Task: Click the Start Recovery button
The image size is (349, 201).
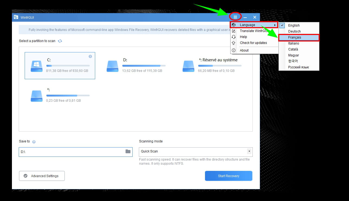Action: [x=229, y=176]
